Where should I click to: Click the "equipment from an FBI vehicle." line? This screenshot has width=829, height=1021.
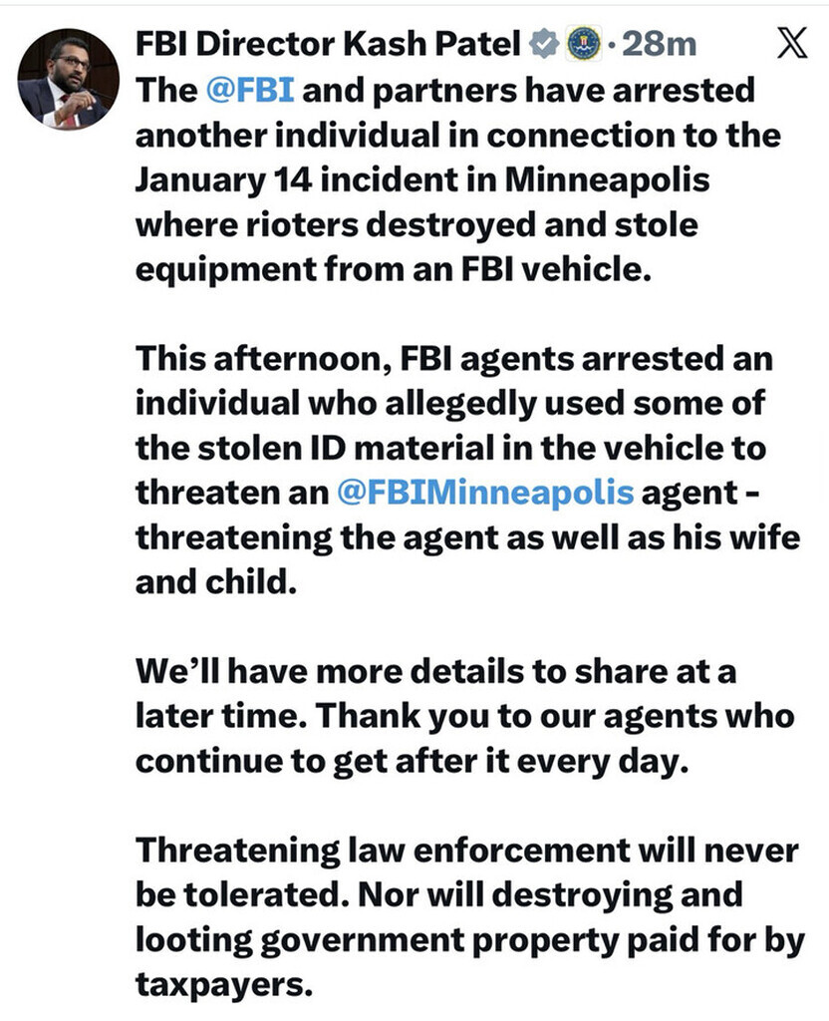(x=392, y=269)
